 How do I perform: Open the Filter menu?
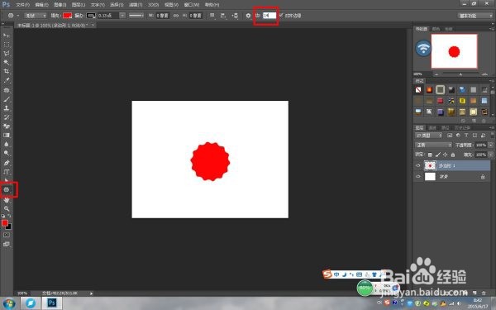point(136,5)
